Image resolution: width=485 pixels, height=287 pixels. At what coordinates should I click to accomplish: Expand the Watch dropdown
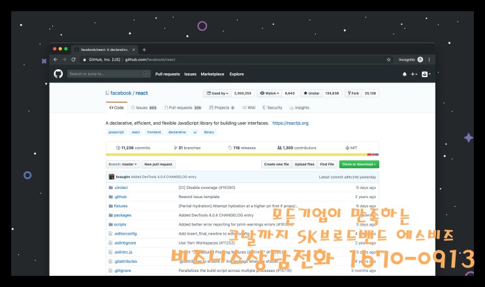click(270, 93)
